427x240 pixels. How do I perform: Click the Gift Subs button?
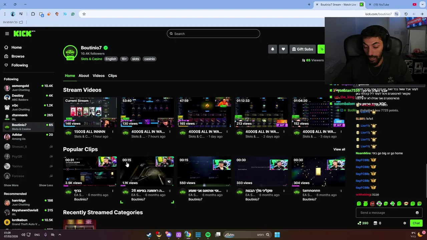[x=303, y=49]
